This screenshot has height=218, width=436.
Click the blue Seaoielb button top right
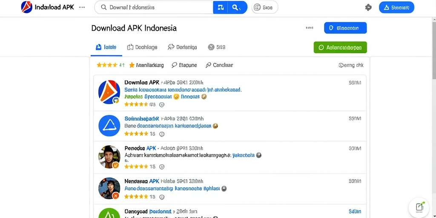tap(396, 8)
